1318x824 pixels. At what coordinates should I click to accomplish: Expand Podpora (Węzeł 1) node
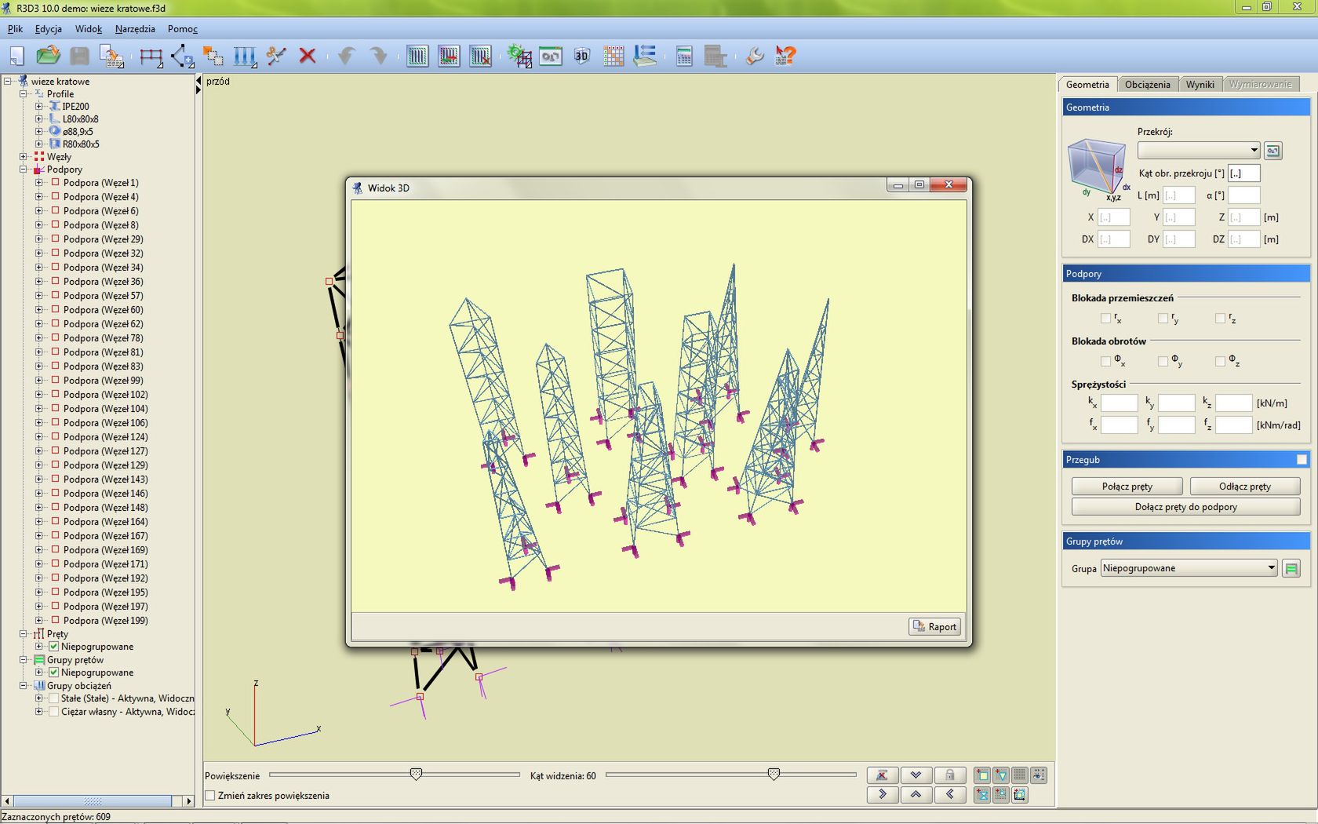pos(38,183)
